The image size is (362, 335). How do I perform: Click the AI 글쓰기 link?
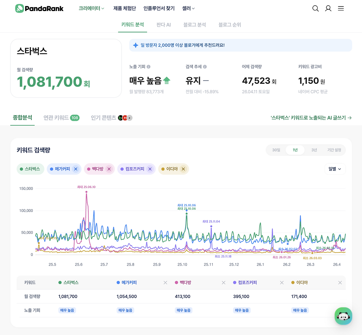[x=311, y=118]
